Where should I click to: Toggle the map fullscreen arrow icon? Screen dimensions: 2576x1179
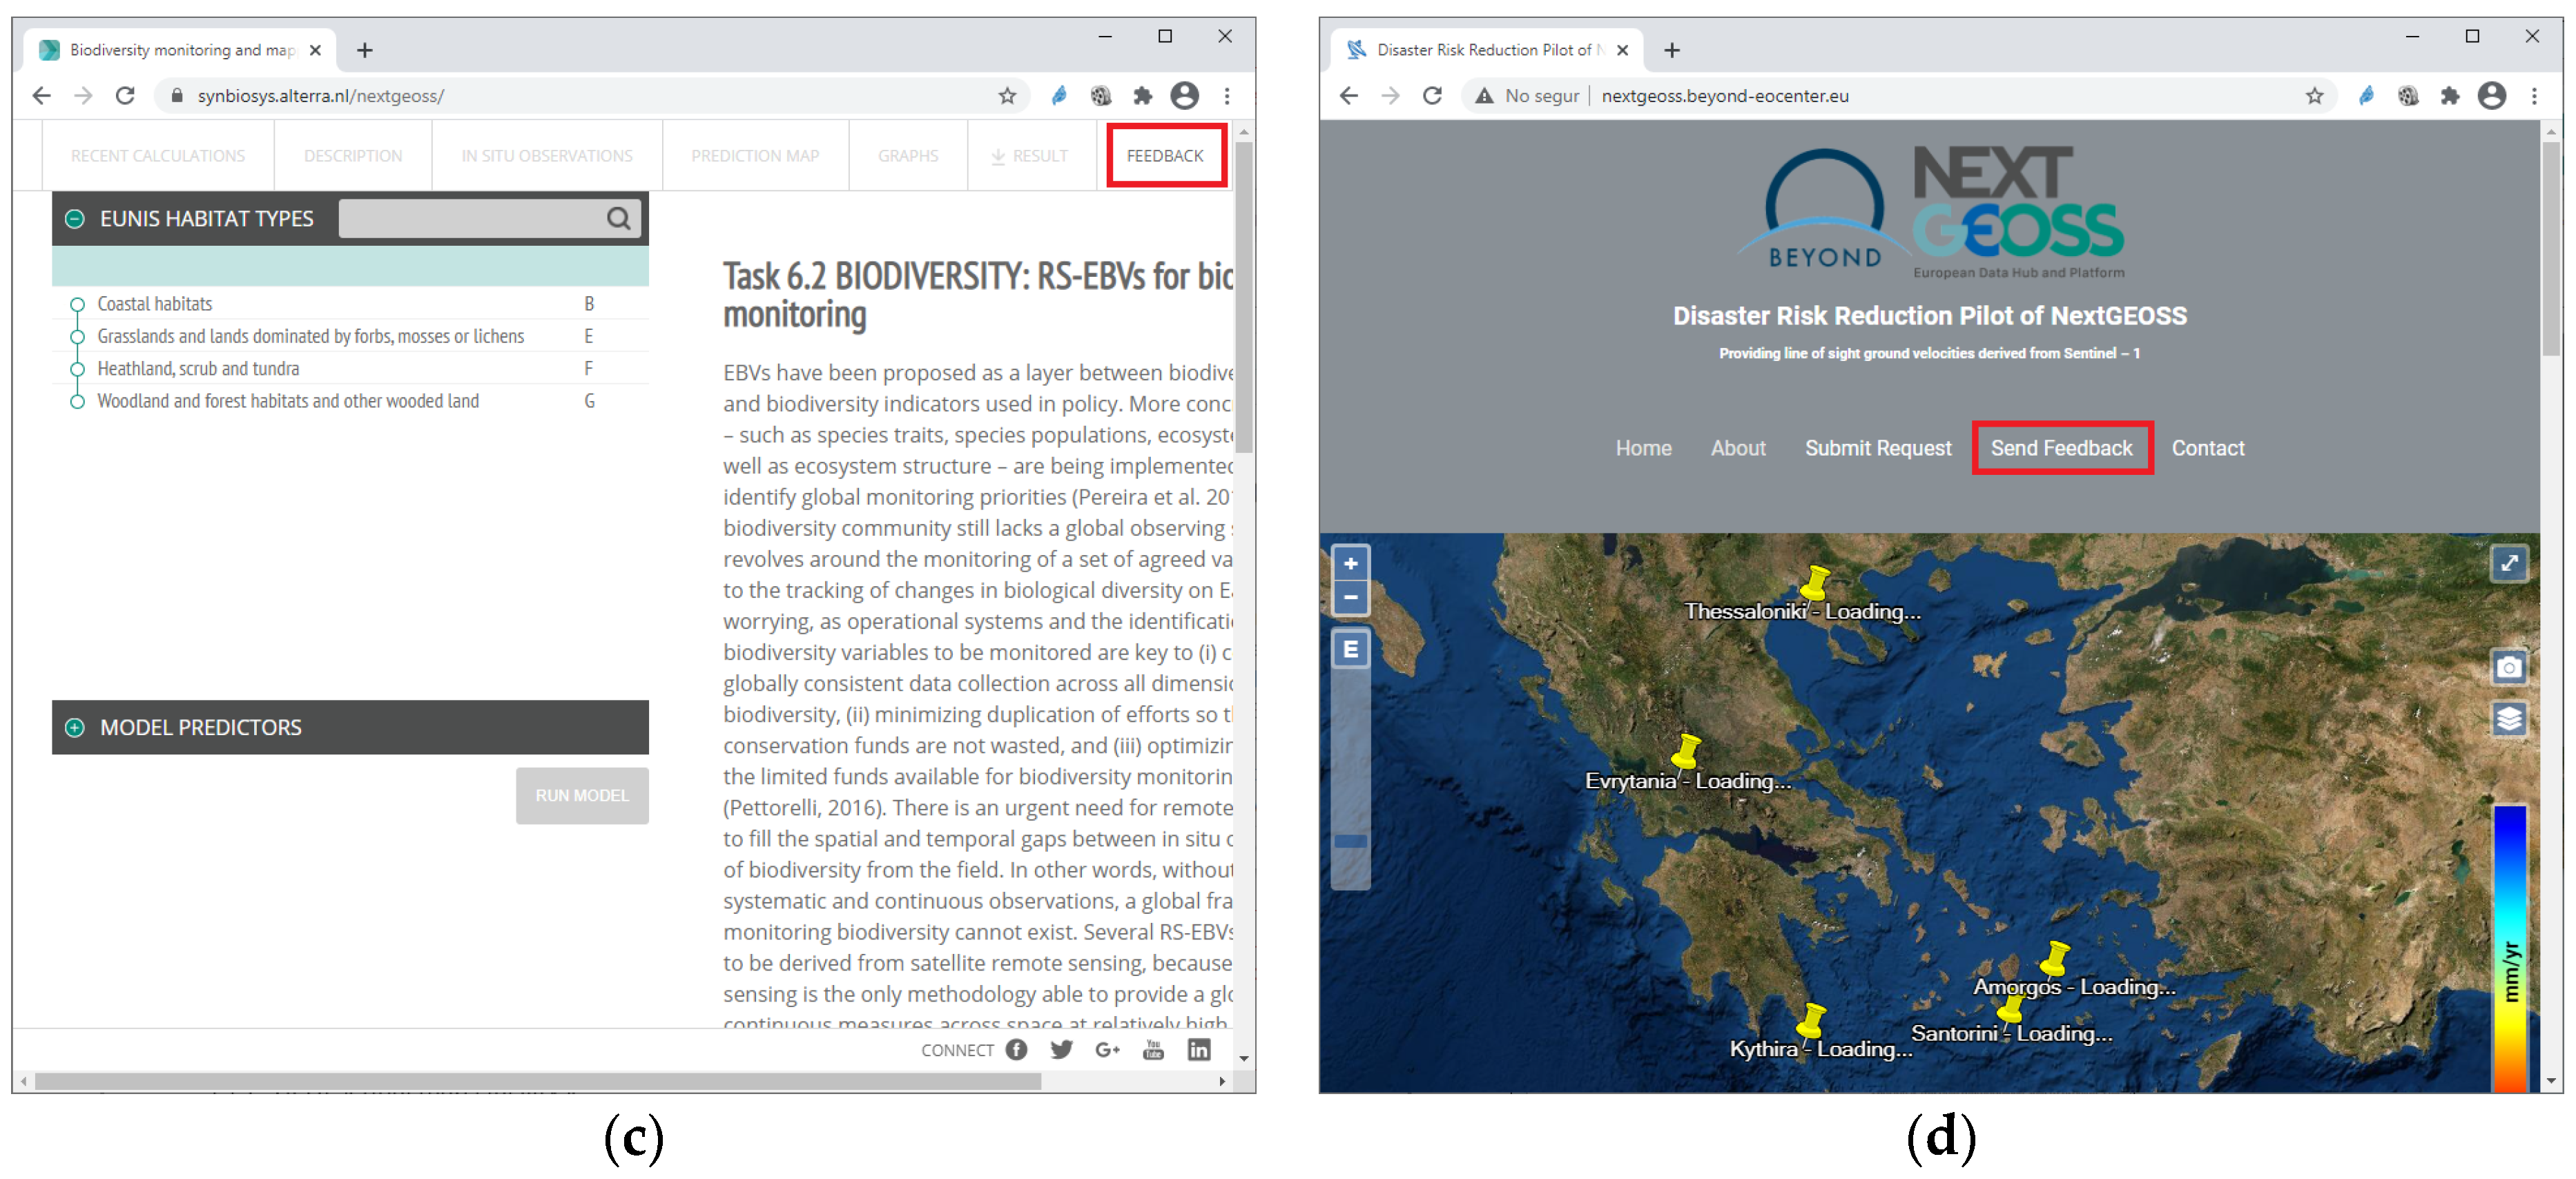pos(2508,563)
